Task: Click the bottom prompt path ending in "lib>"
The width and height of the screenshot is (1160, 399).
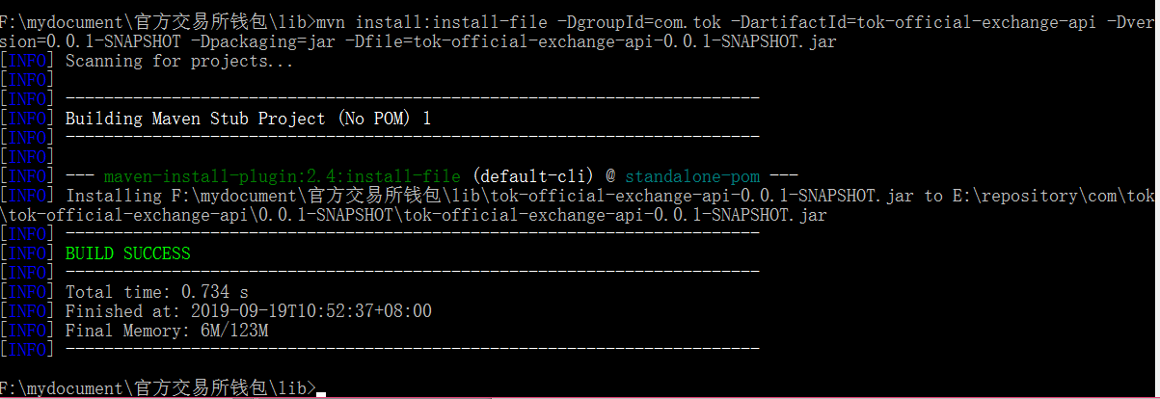Action: [157, 388]
